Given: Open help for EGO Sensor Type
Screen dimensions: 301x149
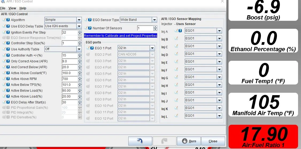Looking at the screenshot, I should tap(90, 20).
